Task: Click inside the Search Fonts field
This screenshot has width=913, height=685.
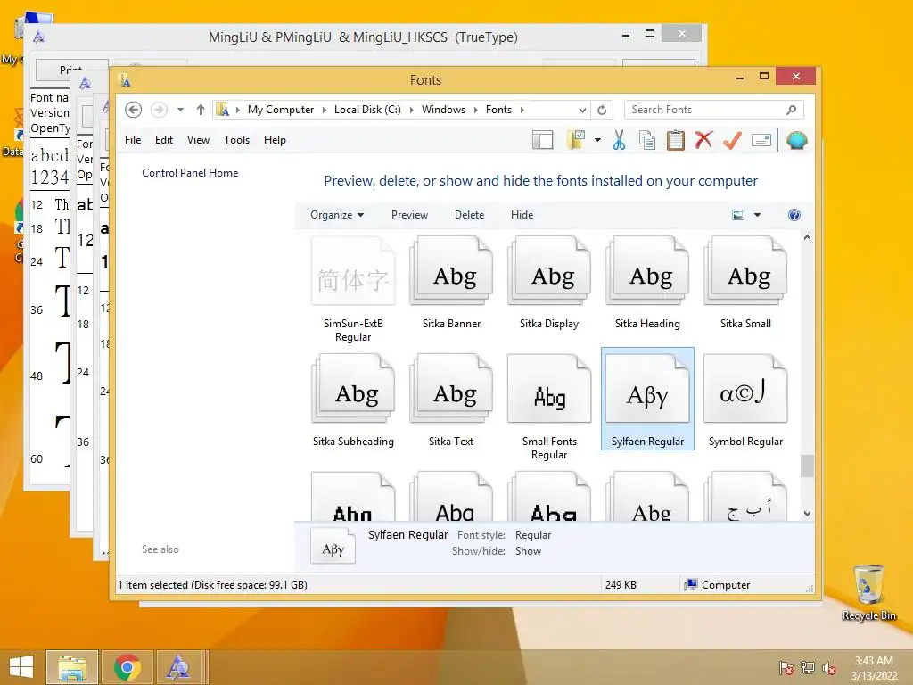Action: [714, 110]
